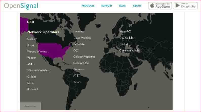Click the OpenSignal logo
201x112 pixels.
[21, 6]
